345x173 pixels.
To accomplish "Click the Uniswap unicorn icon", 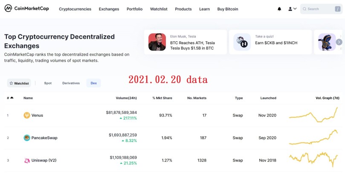I will (27, 161).
